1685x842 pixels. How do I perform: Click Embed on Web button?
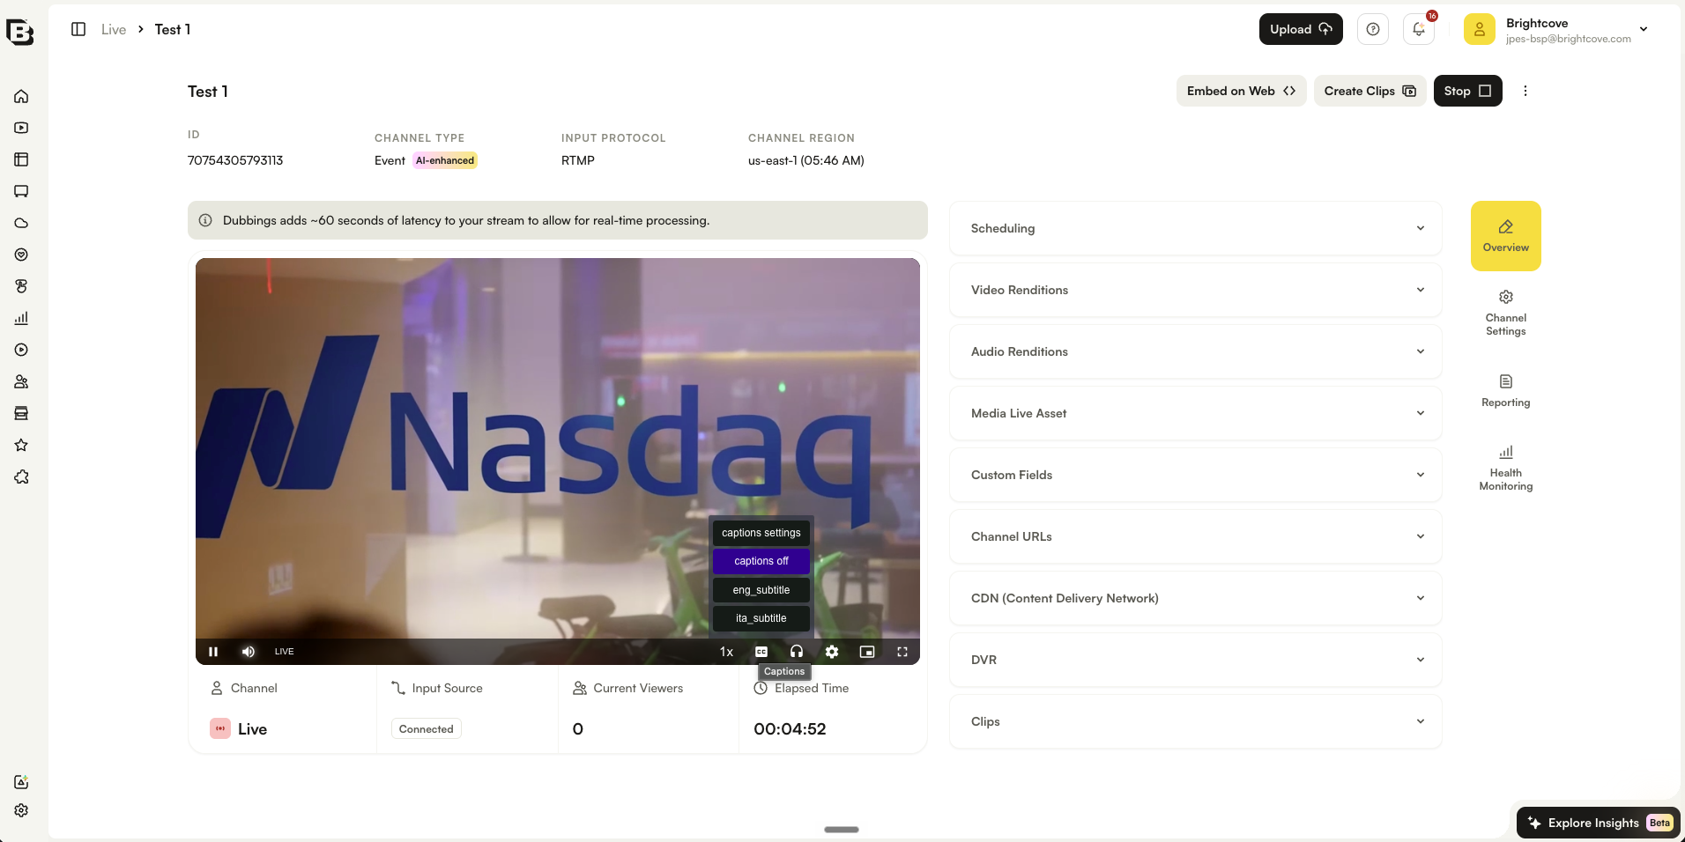click(1241, 91)
